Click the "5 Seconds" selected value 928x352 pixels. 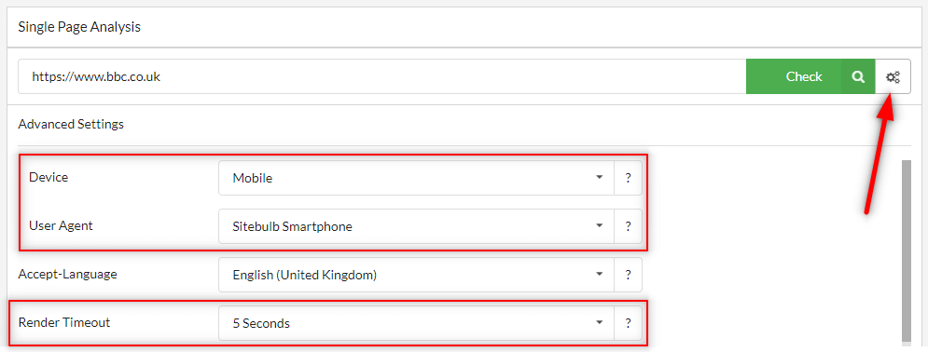(x=261, y=324)
